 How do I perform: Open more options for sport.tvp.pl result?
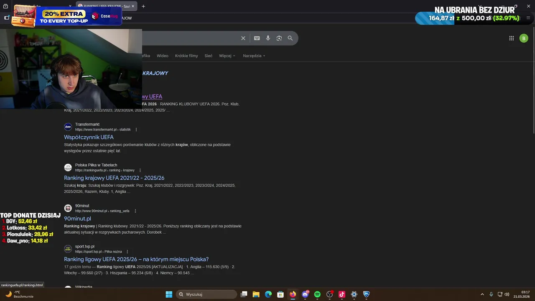point(127,252)
